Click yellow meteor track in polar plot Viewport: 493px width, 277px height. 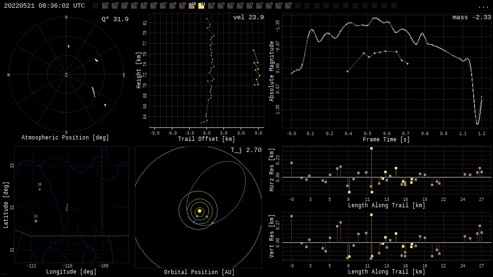pyautogui.click(x=96, y=60)
